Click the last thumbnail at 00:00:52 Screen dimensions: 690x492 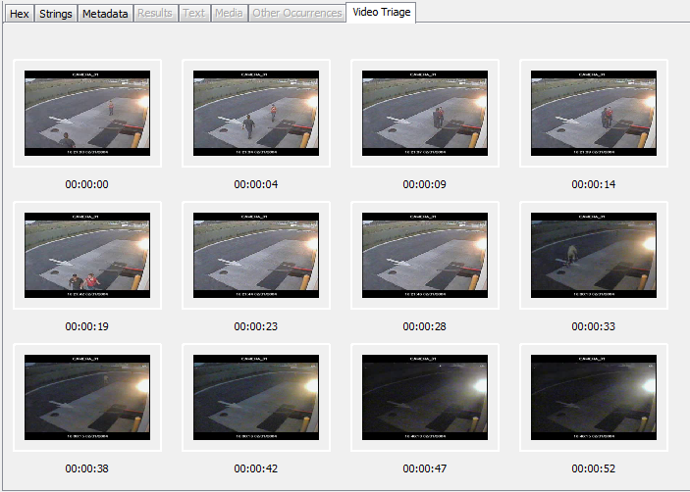pyautogui.click(x=594, y=397)
